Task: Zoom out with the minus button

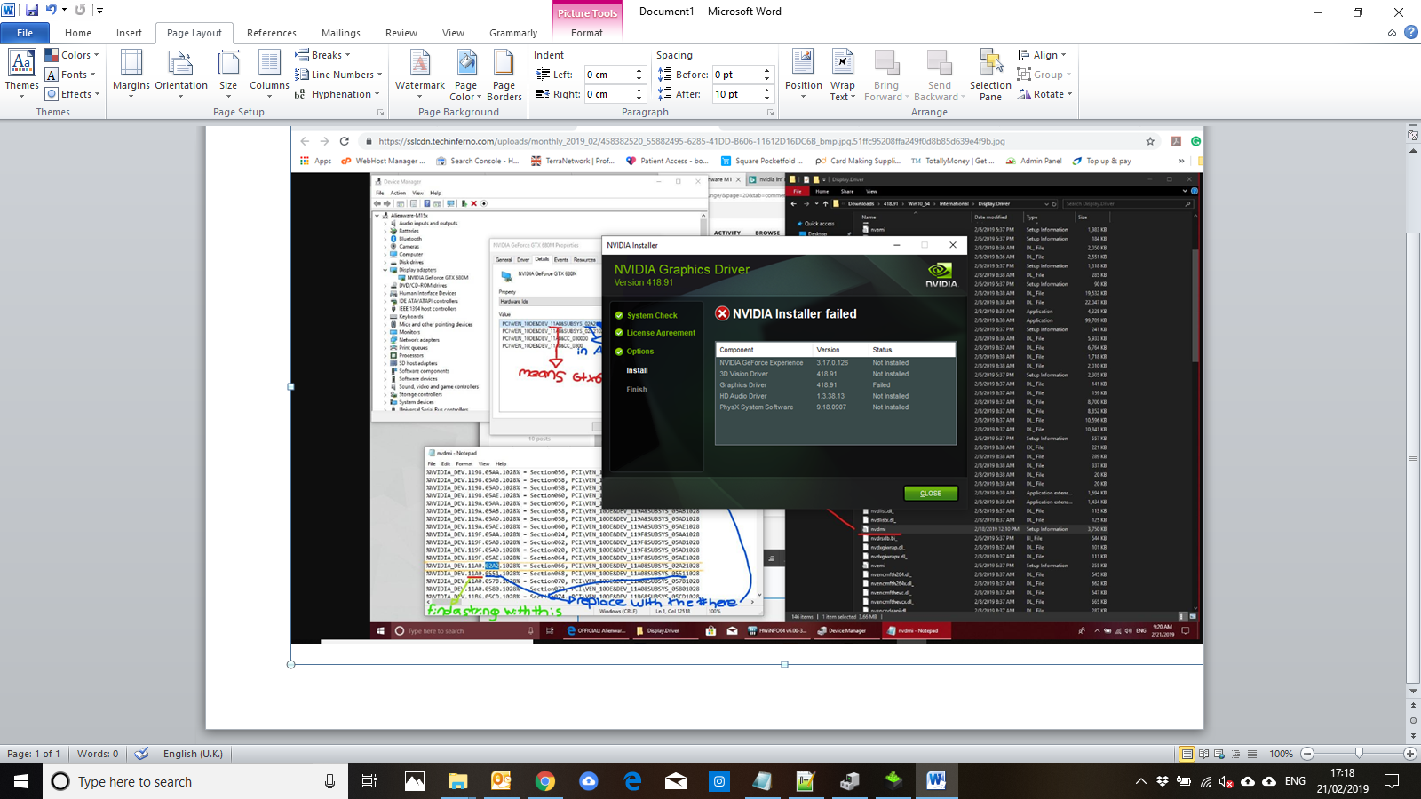Action: 1307,754
